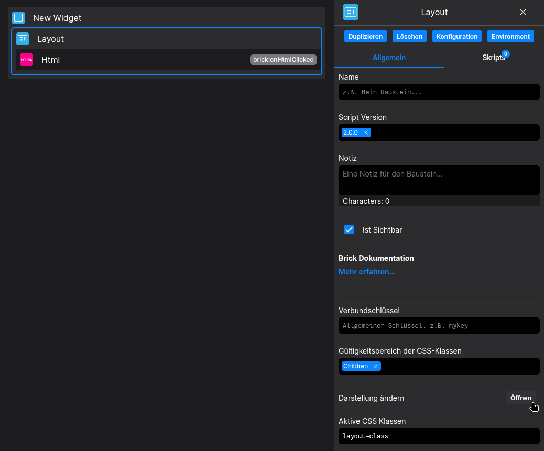Open the Konfiguration settings
This screenshot has width=544, height=451.
tap(457, 36)
